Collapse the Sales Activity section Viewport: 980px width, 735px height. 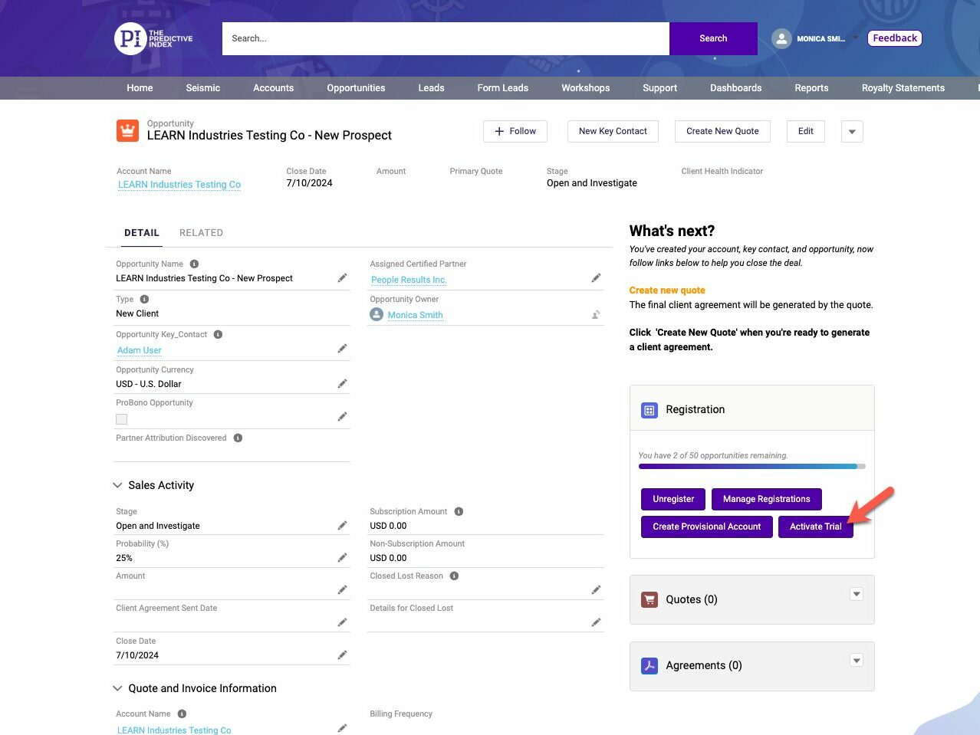[118, 485]
